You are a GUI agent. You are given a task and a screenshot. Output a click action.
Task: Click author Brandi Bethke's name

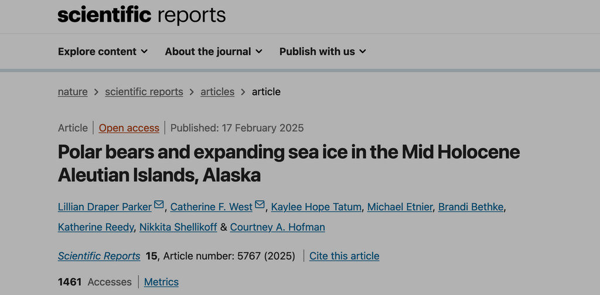pyautogui.click(x=471, y=207)
